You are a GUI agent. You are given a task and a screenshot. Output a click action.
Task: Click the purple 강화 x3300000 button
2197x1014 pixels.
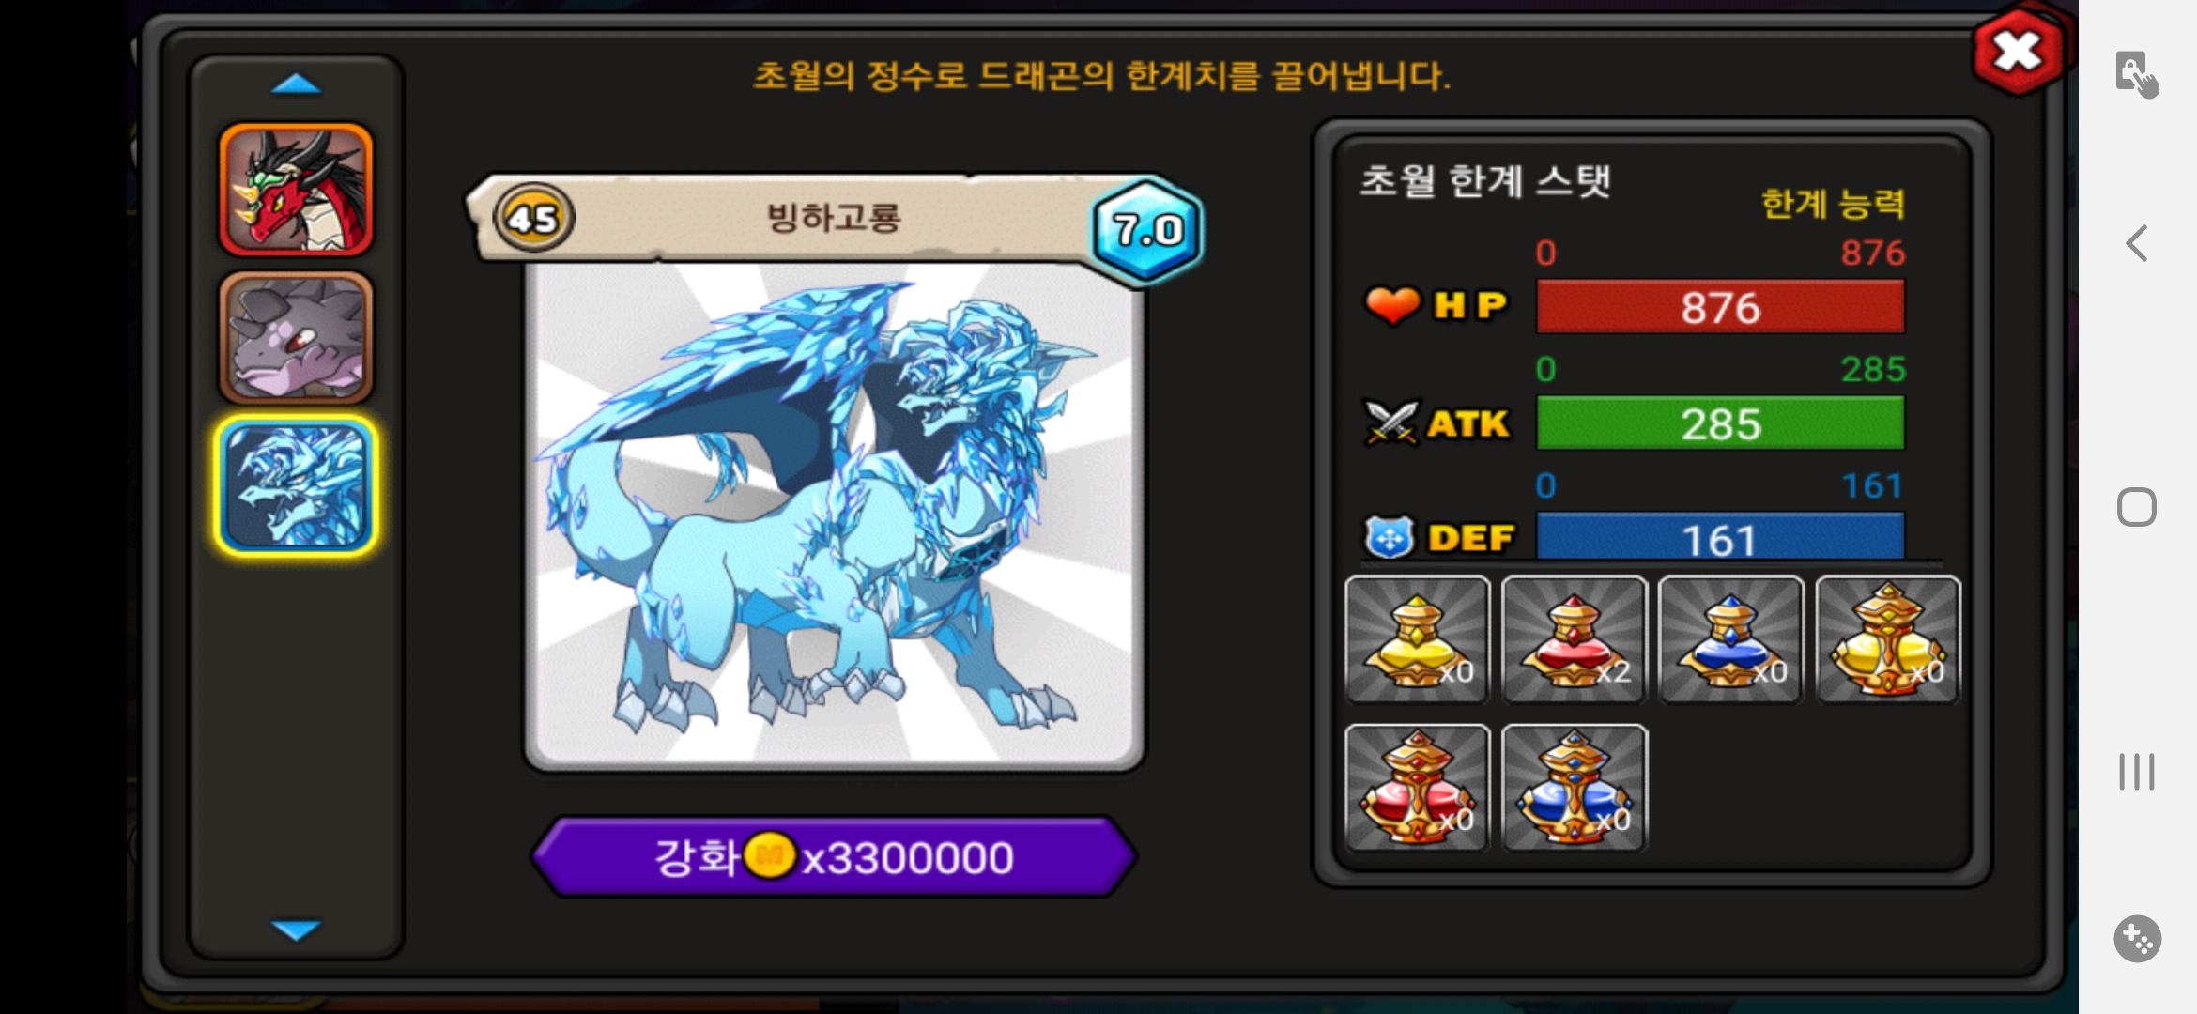834,856
